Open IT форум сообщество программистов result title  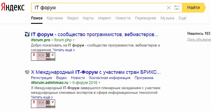tap(95, 34)
